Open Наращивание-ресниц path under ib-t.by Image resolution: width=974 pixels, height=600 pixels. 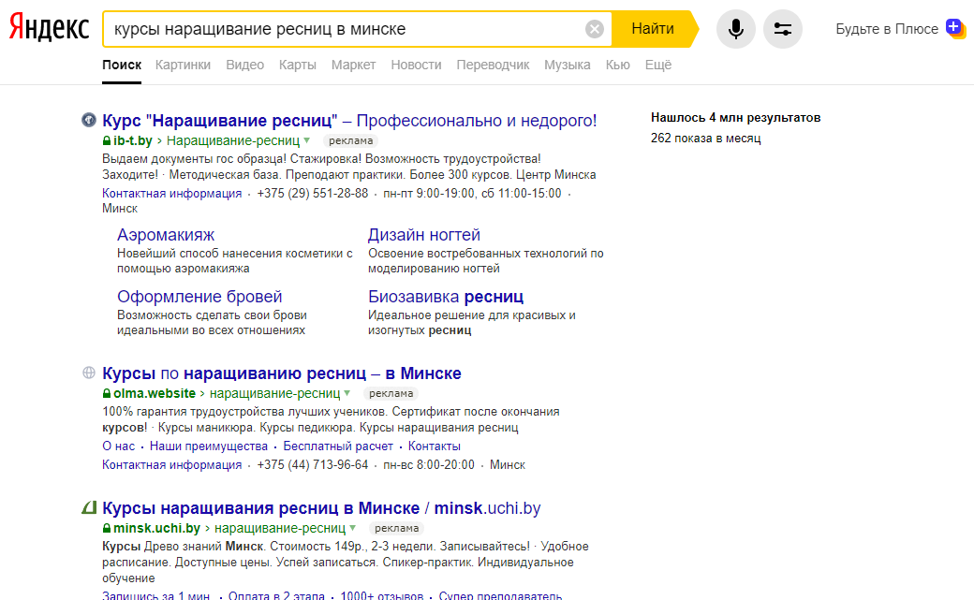233,141
